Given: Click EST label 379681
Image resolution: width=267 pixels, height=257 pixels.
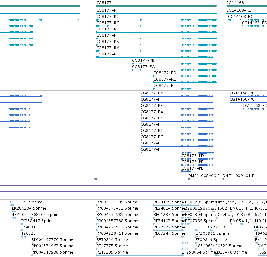Looking at the screenshot, I should [x=28, y=228].
